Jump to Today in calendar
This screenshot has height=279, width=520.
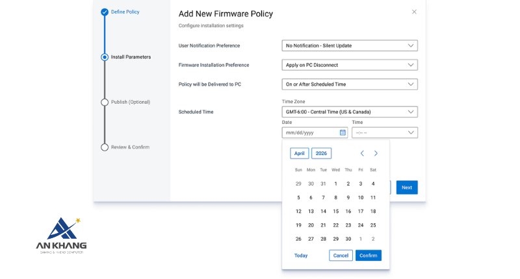[301, 256]
